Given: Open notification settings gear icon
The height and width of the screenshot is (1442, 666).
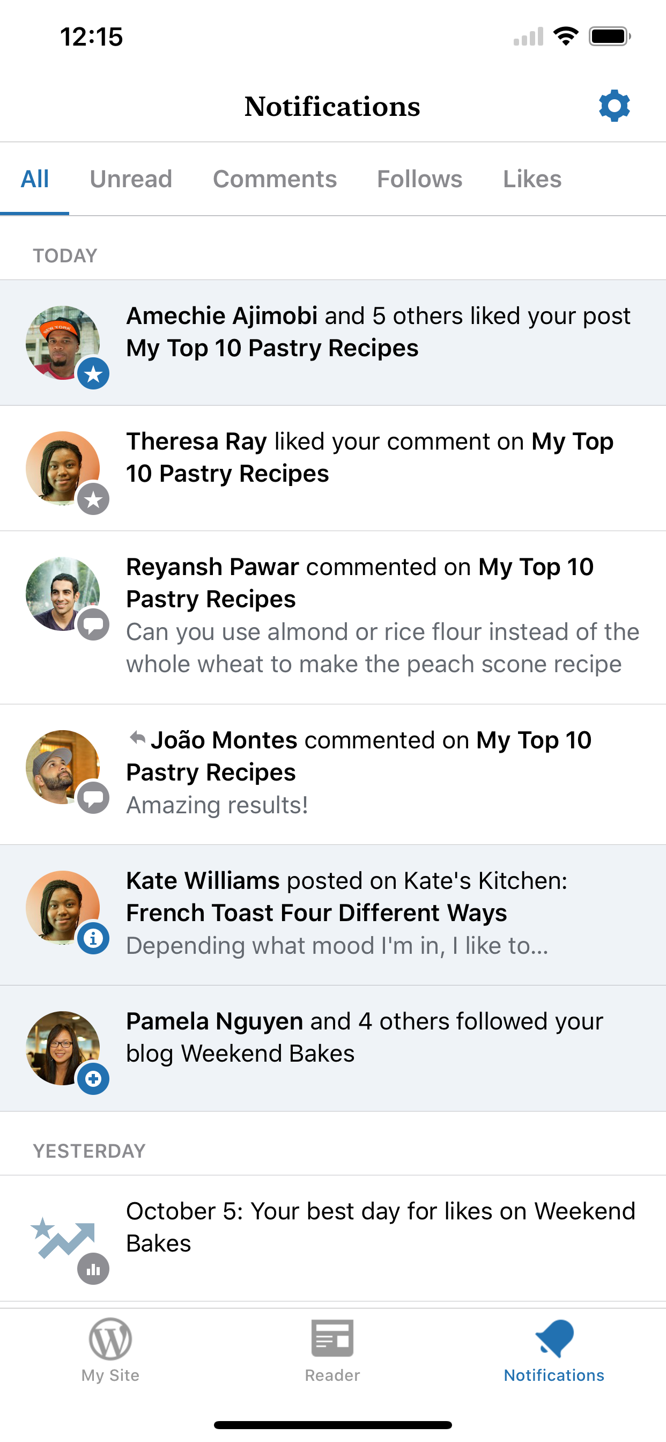Looking at the screenshot, I should [x=614, y=106].
